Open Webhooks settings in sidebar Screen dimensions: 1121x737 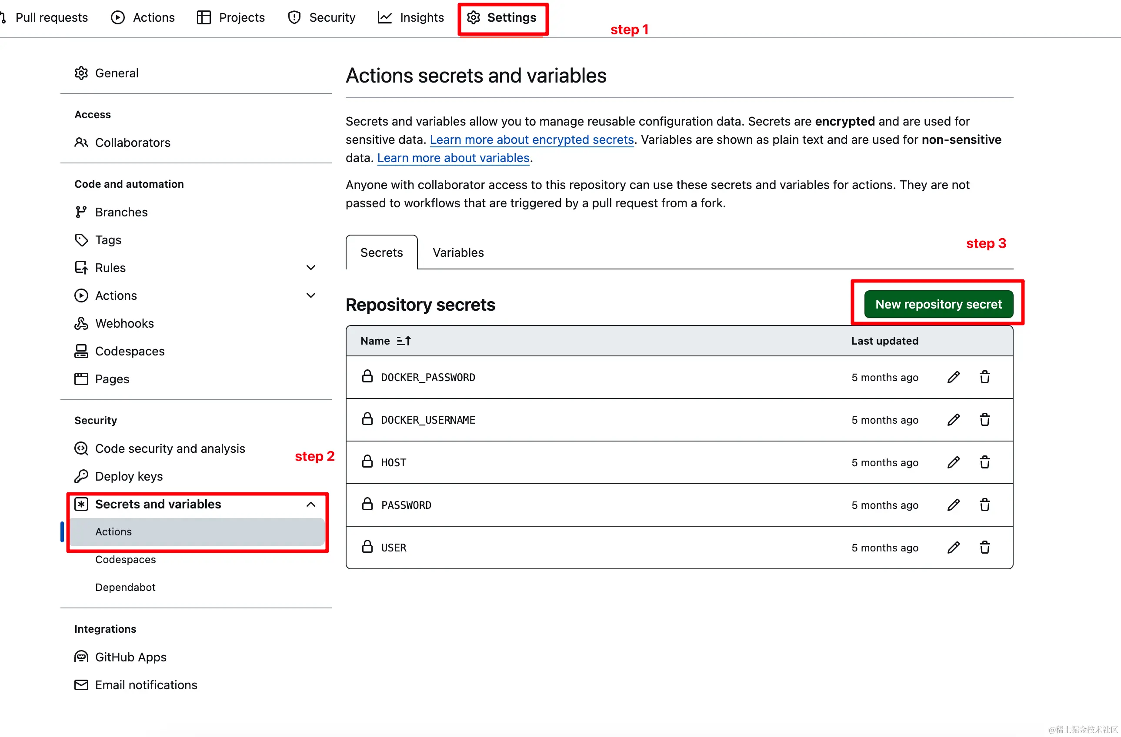tap(124, 323)
